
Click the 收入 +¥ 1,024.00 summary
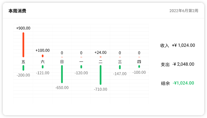click(178, 45)
